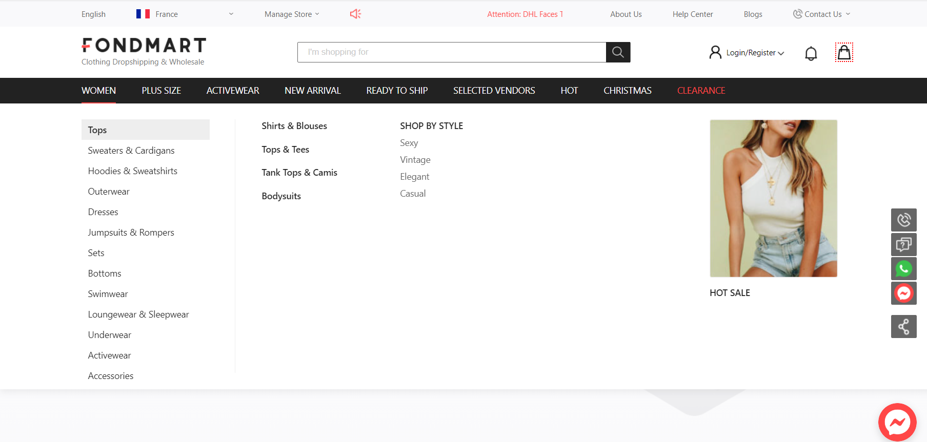Select the ACTIVEWEAR menu item

pos(233,91)
